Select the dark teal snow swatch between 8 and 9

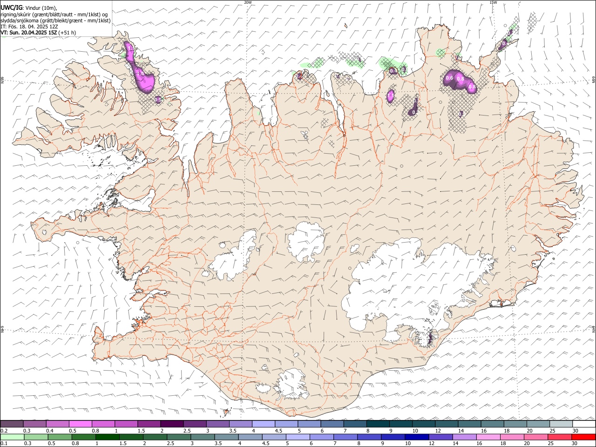(x=378, y=424)
